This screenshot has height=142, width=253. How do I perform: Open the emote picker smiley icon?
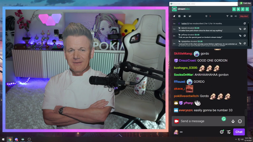pos(240,121)
